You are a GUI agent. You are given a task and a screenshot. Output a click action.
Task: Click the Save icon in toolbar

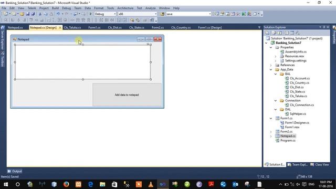(x=28, y=14)
